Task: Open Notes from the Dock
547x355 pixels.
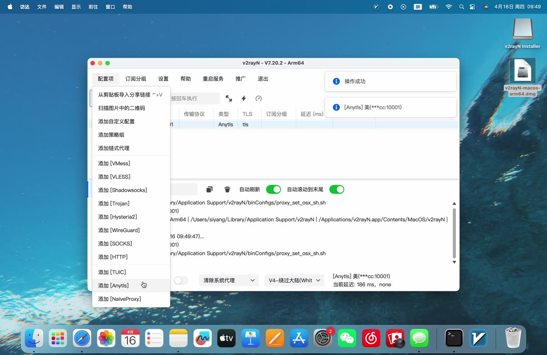Action: point(178,338)
